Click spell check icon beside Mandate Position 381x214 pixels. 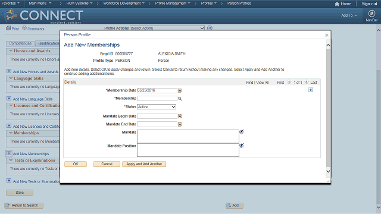(242, 146)
